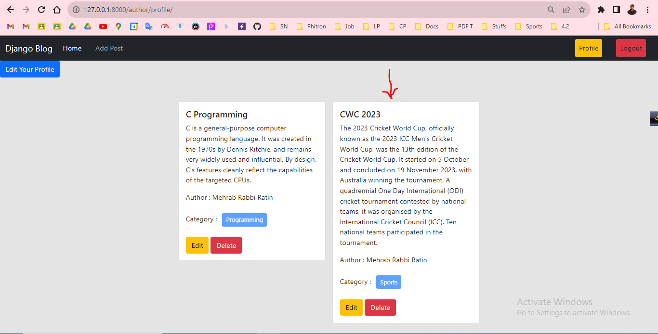The width and height of the screenshot is (658, 334).
Task: Open the LP bookmarks folder
Action: point(371,26)
